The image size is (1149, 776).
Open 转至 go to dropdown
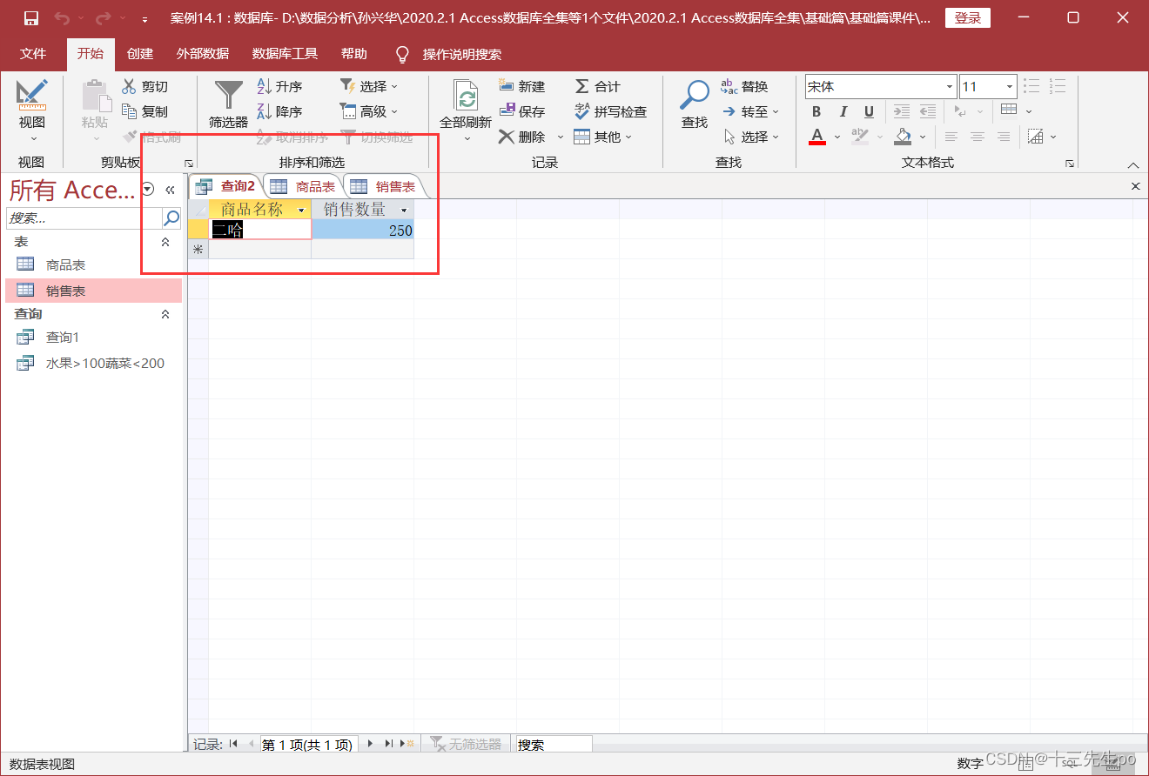(x=750, y=111)
